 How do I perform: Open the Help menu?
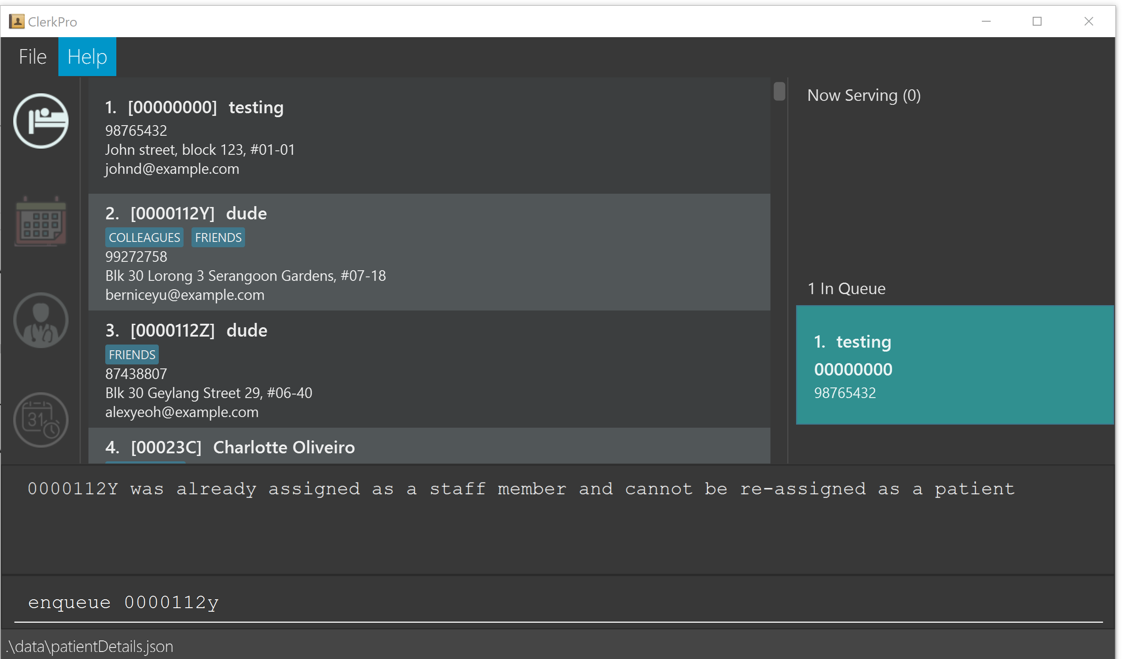87,57
